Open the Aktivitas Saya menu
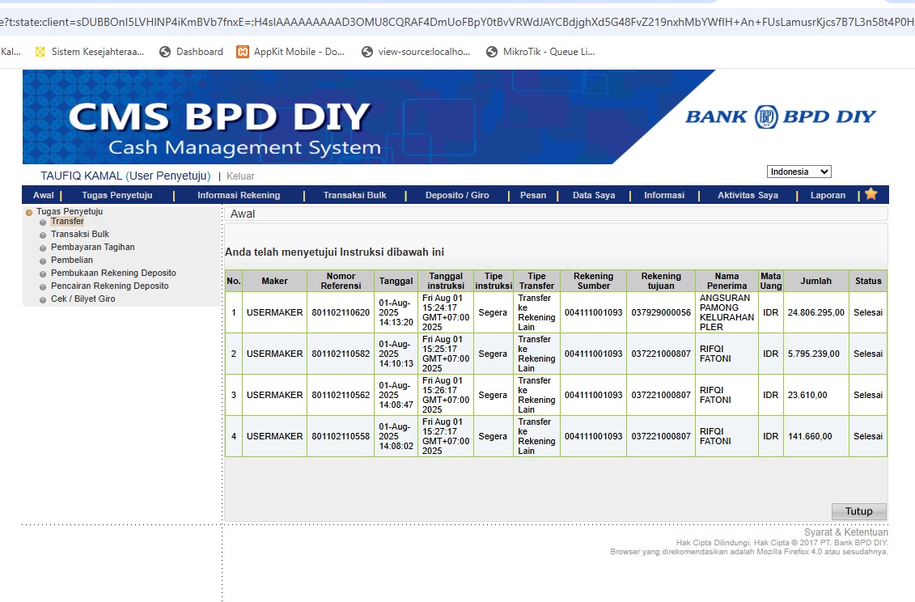Screen dimensions: 915x602 coord(748,195)
